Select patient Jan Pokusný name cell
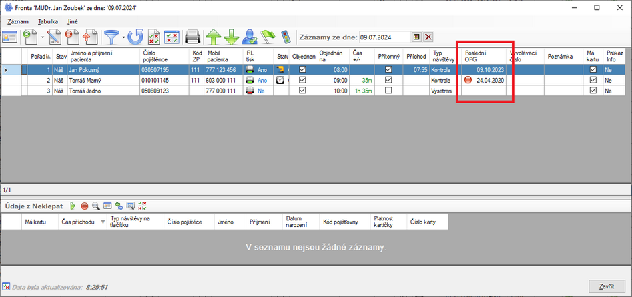 [x=104, y=69]
